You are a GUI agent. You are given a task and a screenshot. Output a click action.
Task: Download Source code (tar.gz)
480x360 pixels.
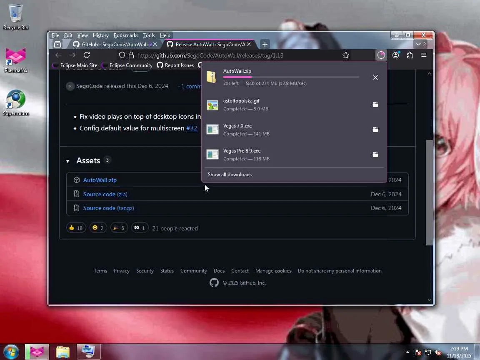click(109, 208)
